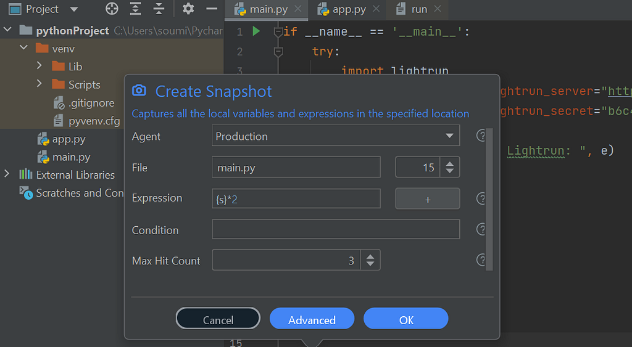632x347 pixels.
Task: Decrease the line number stepper below 15
Action: coord(450,171)
